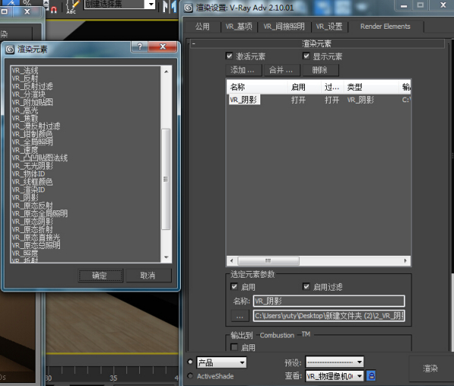Viewport: 454px width, 386px height.
Task: Collapse the 渲染元素 rollout header
Action: 317,43
